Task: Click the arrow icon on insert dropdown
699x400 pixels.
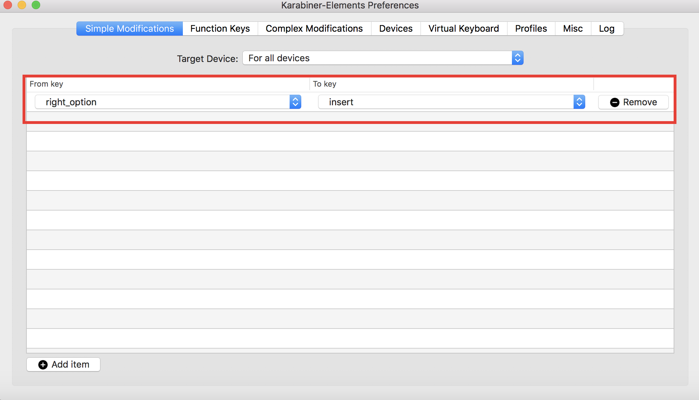Action: click(579, 102)
